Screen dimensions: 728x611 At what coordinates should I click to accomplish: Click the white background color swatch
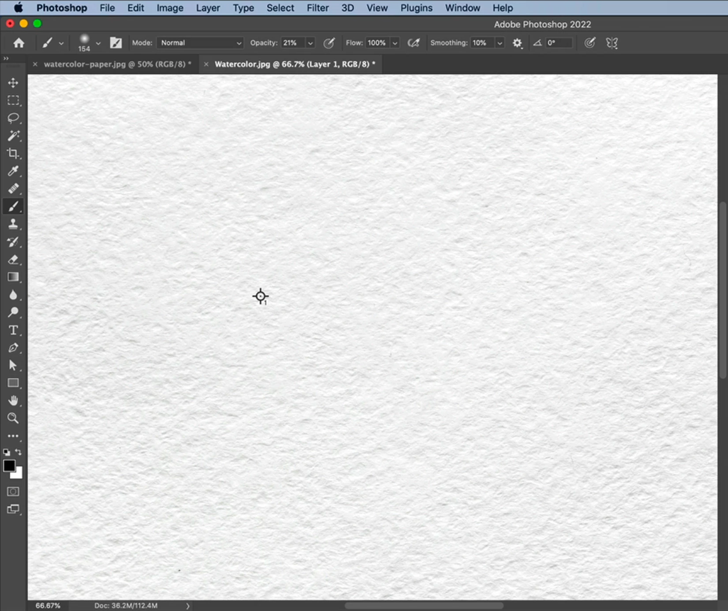coord(18,475)
